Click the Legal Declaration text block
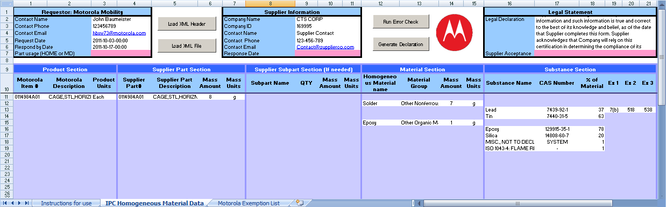The image size is (666, 207). point(594,33)
